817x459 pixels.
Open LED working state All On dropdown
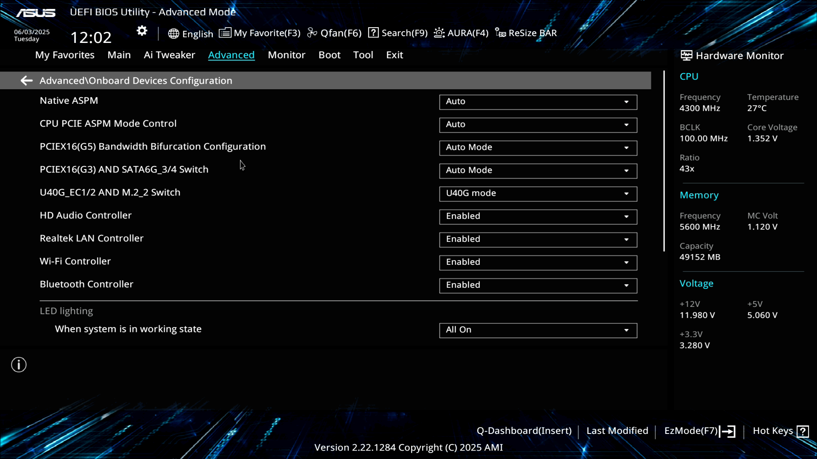tap(538, 330)
